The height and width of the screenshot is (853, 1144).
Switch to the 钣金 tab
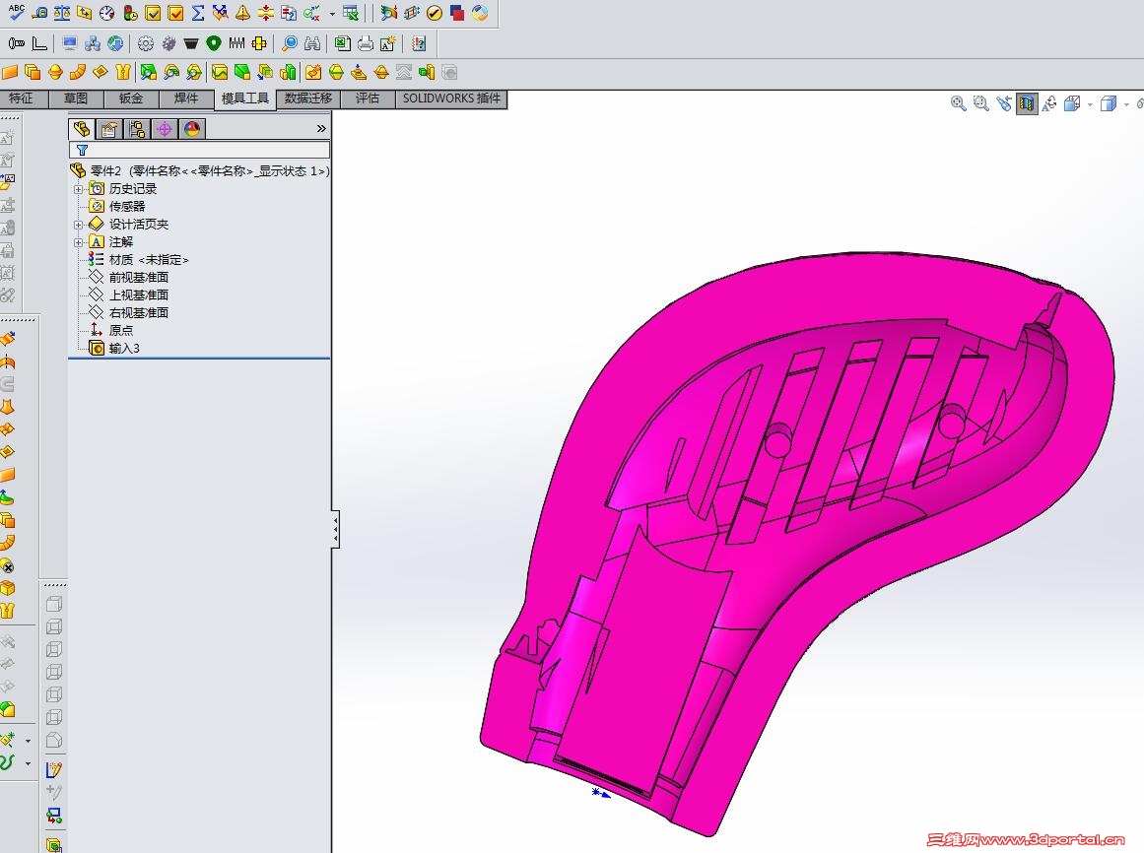131,98
